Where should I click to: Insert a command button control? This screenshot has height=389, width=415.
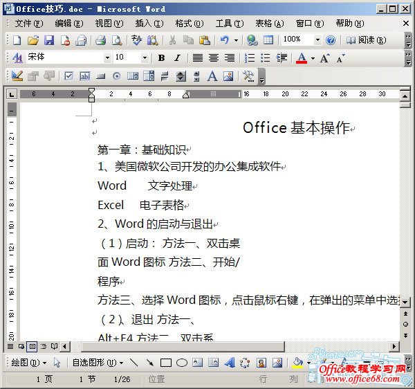(x=100, y=76)
